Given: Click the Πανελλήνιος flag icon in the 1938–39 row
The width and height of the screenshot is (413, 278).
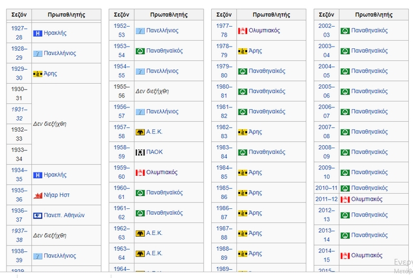Looking at the screenshot, I should 38,256.
